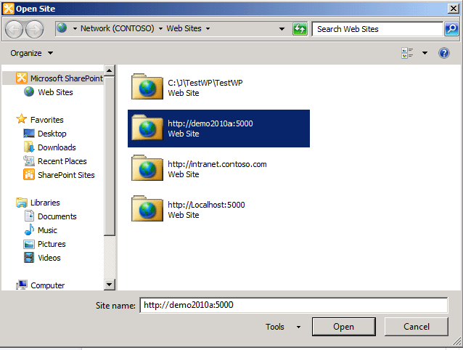Click inside the Site name field
The image size is (463, 350).
click(x=293, y=305)
